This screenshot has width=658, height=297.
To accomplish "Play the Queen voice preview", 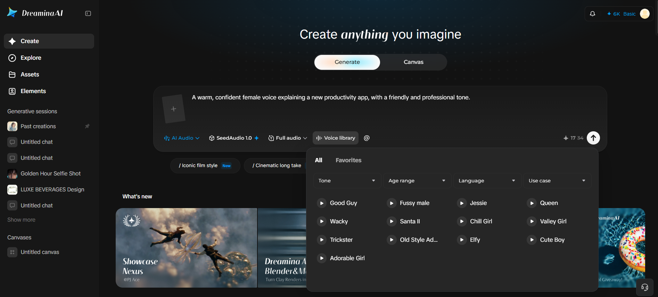I will coord(532,203).
